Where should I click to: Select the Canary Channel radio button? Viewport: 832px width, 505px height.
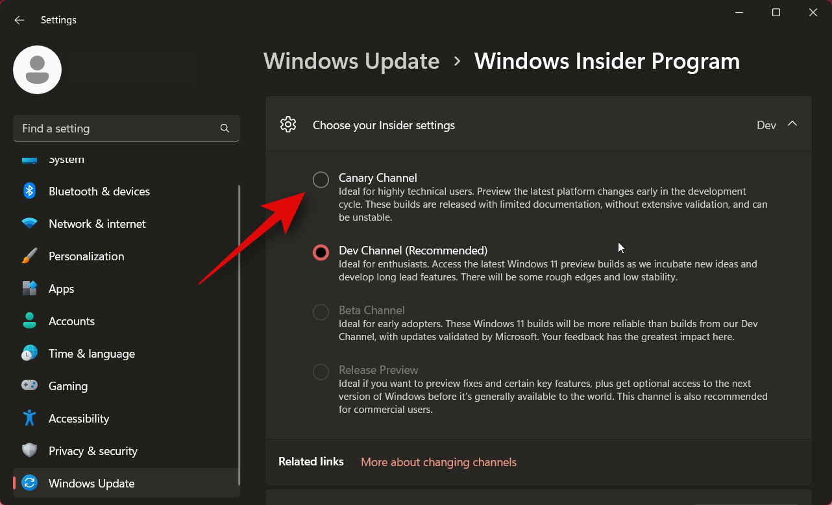321,180
